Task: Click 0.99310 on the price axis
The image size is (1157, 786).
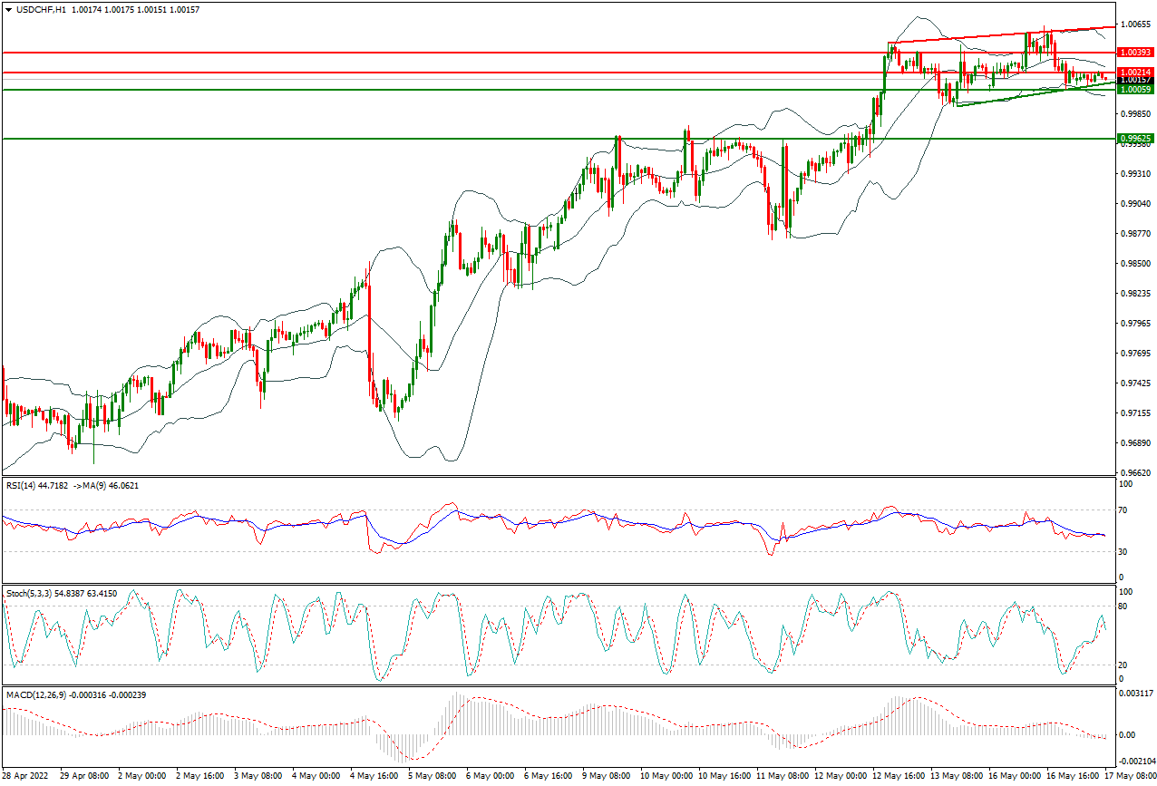Action: point(1135,173)
